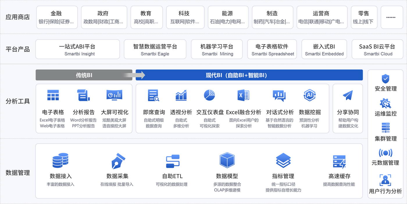
Task: Select the 数据挖掘 AI icon
Action: [x=309, y=95]
